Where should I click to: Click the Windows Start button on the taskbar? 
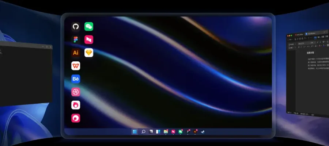coord(135,132)
